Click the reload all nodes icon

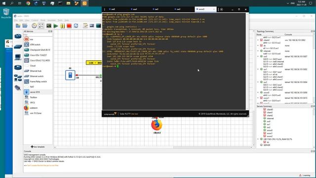[76, 26]
